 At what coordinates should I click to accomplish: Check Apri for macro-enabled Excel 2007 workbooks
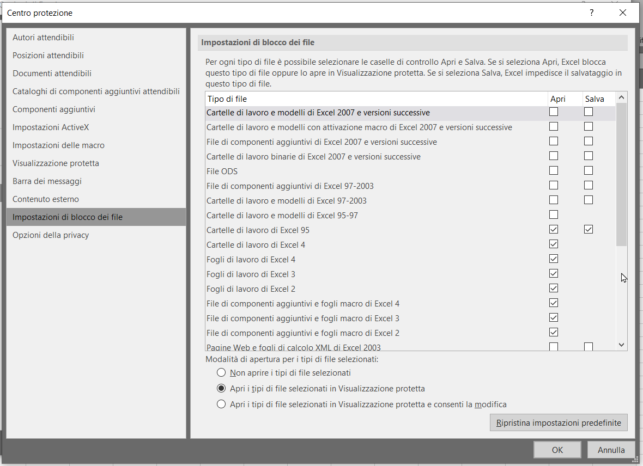(x=554, y=126)
